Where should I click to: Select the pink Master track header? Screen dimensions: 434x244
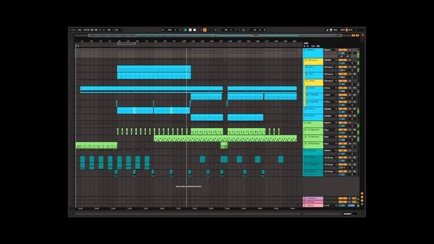(x=313, y=205)
